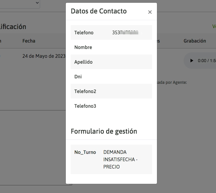Screen dimensions: 216x193
Task: Click the Grabación column header
Action: click(x=195, y=41)
